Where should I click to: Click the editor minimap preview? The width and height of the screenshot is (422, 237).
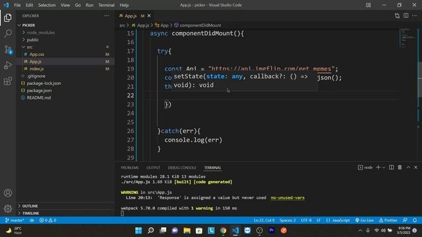[407, 38]
